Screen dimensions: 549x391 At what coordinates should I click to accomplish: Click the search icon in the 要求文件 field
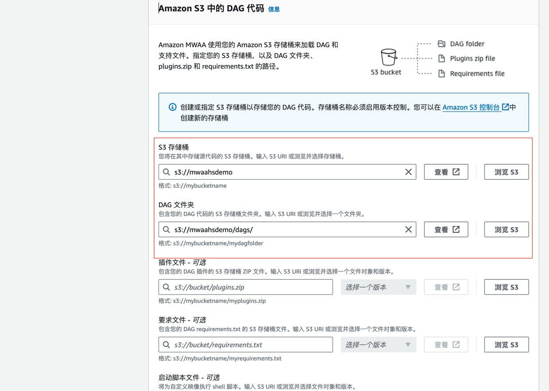(166, 345)
